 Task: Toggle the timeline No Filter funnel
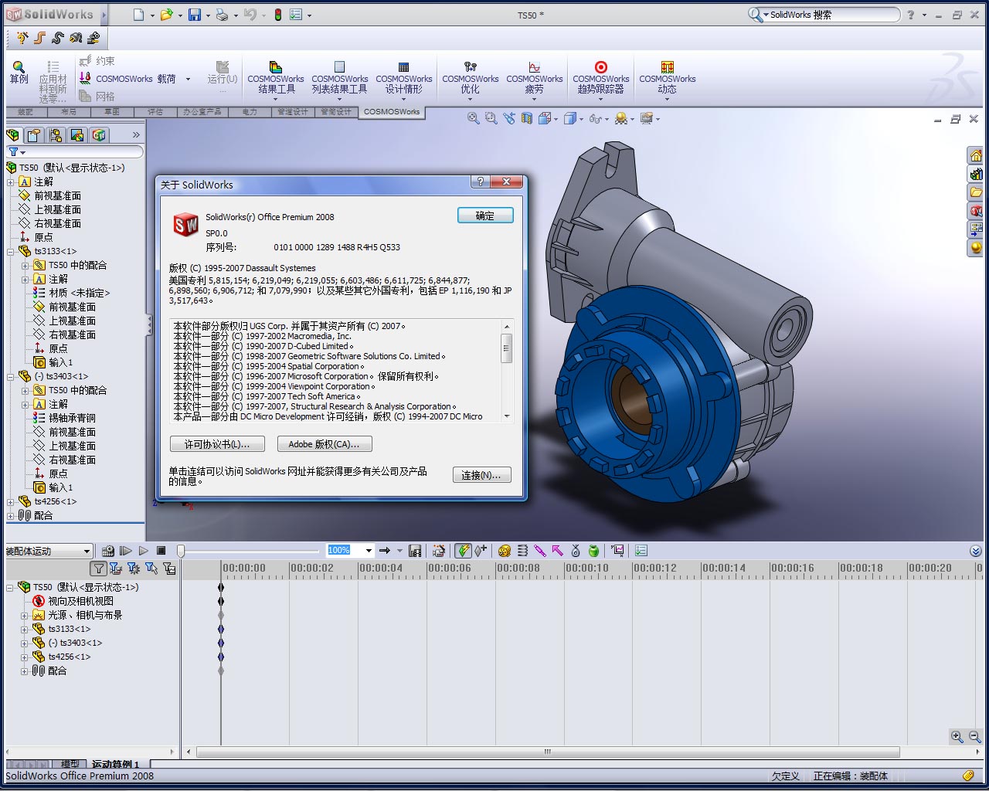point(98,569)
